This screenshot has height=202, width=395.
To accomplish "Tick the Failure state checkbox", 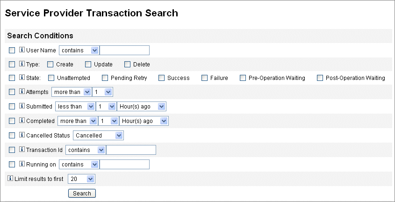I will coord(204,78).
